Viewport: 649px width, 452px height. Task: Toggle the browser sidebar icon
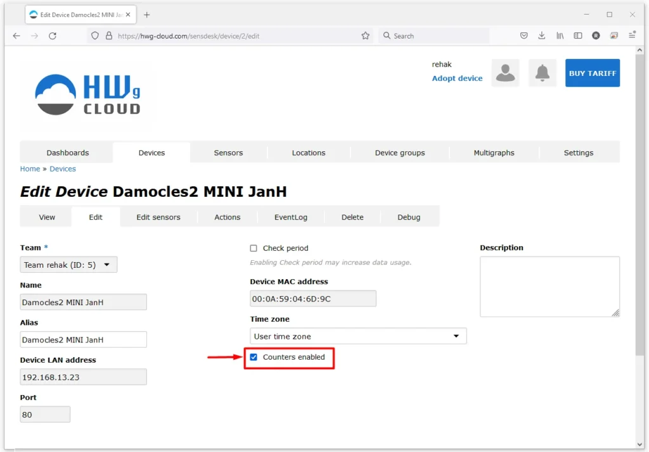578,36
